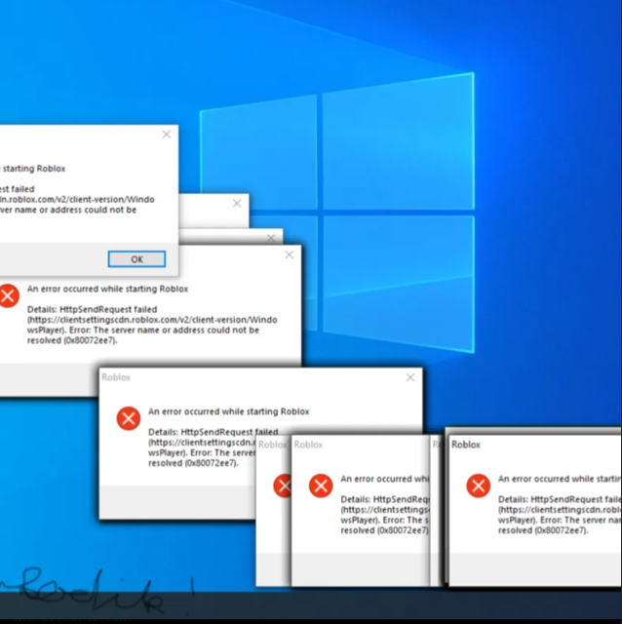Click the full 'https://clientsettingscdn.roblox.com/v2/client-version/Windo' URL line

click(x=152, y=320)
